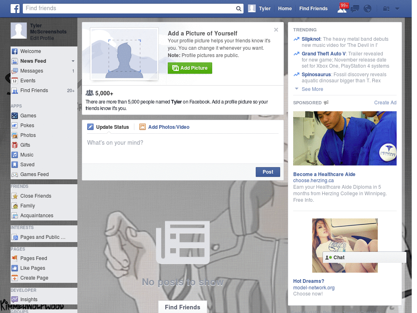Open Find Friends in top bar
Image resolution: width=417 pixels, height=313 pixels.
click(x=313, y=9)
